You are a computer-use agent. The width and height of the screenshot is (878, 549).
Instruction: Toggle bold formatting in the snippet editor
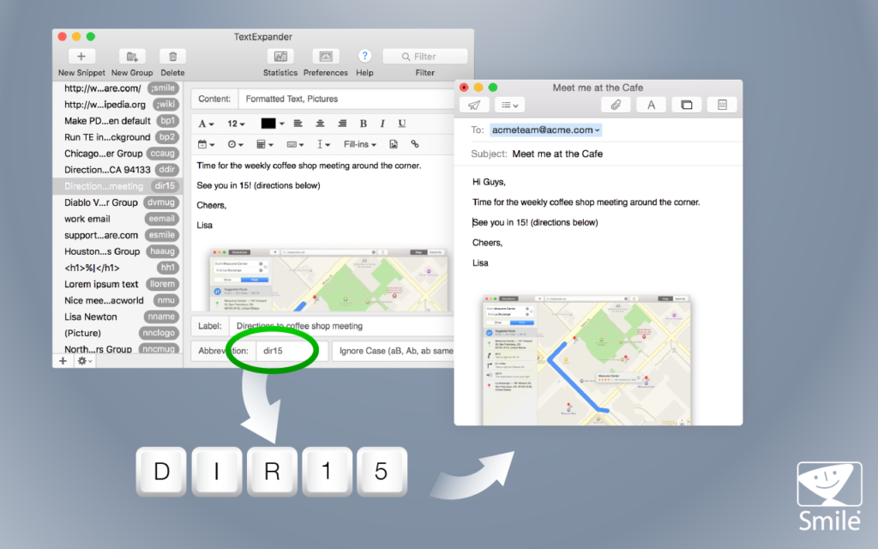(364, 124)
